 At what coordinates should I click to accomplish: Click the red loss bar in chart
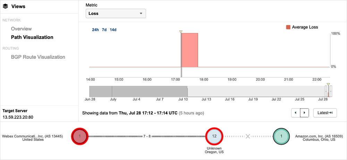(x=190, y=50)
